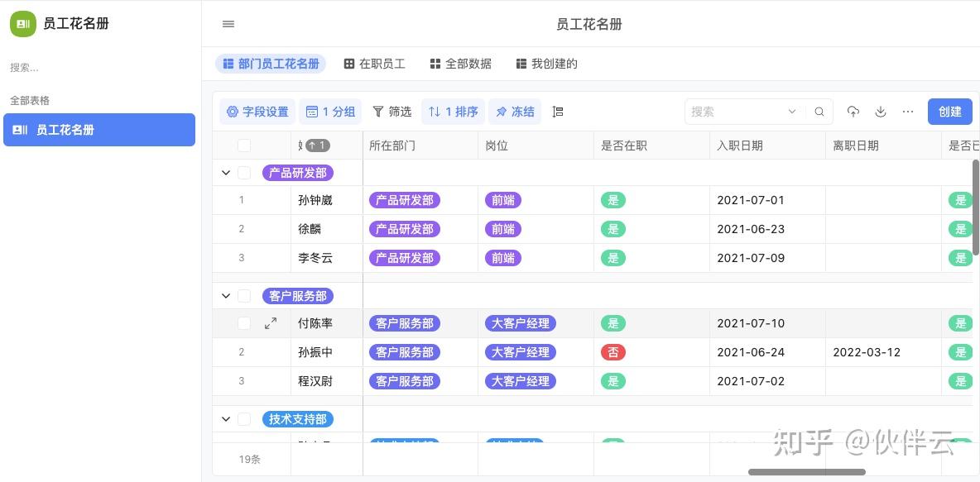
Task: Open the three-dot more options
Action: (908, 112)
